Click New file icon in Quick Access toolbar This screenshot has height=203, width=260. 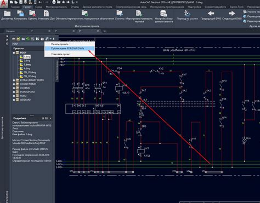(12, 2)
